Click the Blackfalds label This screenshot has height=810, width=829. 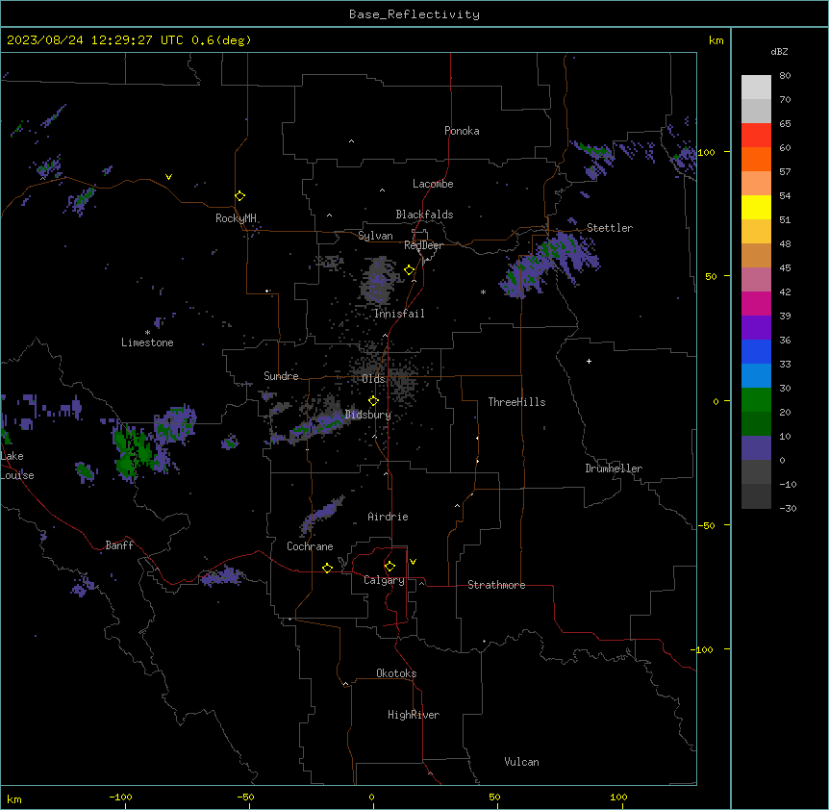pyautogui.click(x=424, y=215)
